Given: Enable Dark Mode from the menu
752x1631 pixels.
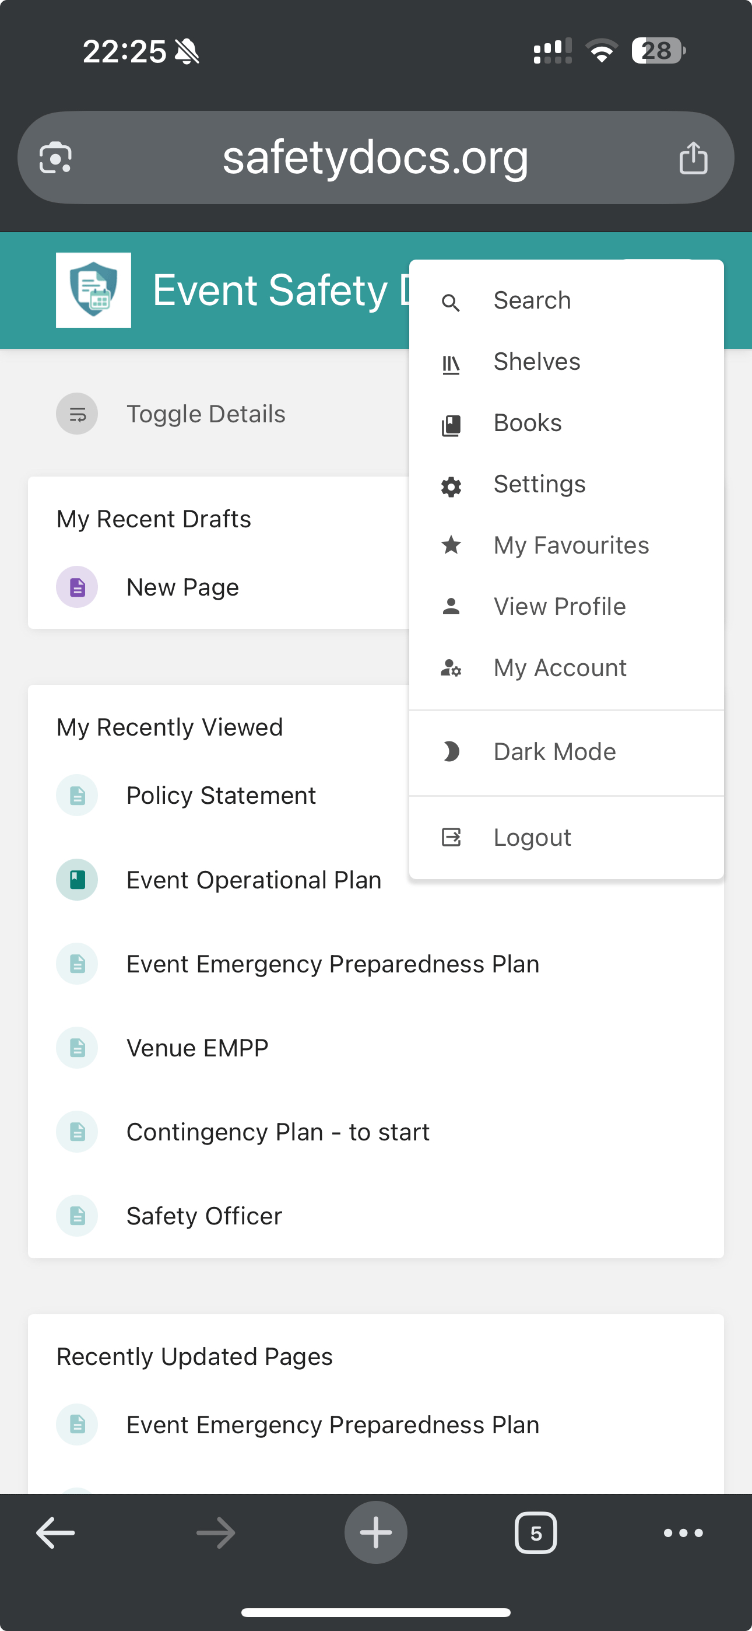Looking at the screenshot, I should pos(567,752).
